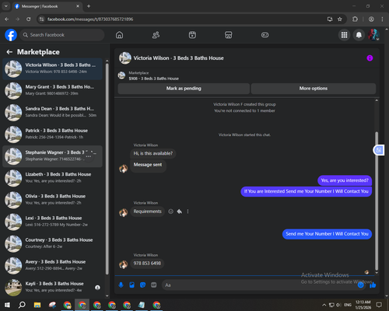This screenshot has height=311, width=389.
Task: Click the More options button
Action: click(x=314, y=89)
